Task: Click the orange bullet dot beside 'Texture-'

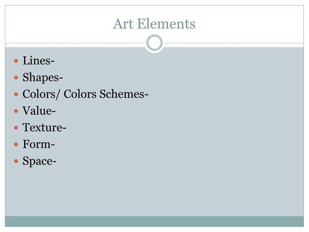Action: click(x=16, y=128)
